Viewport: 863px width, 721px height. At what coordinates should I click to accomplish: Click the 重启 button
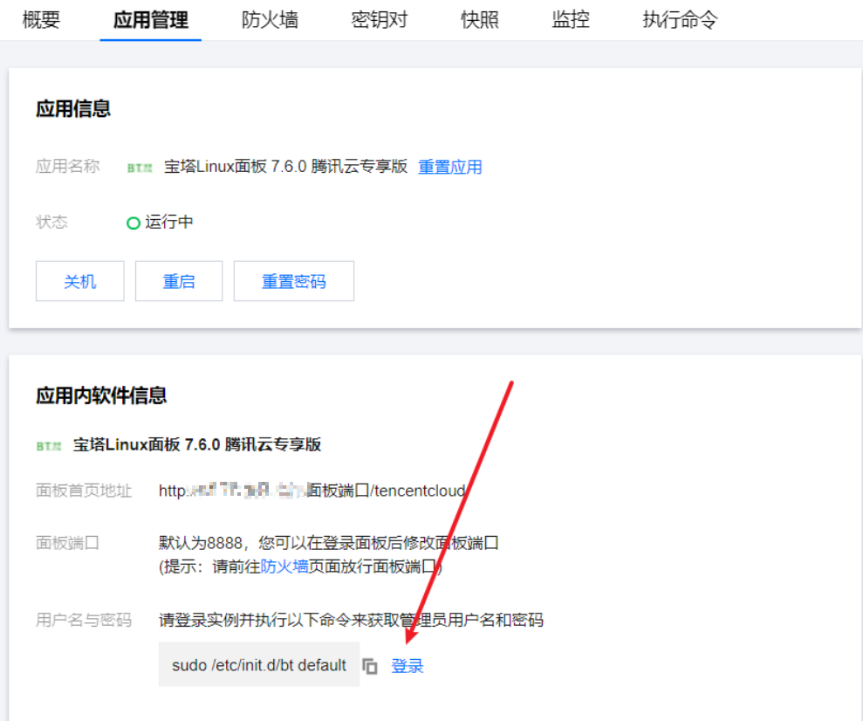179,281
